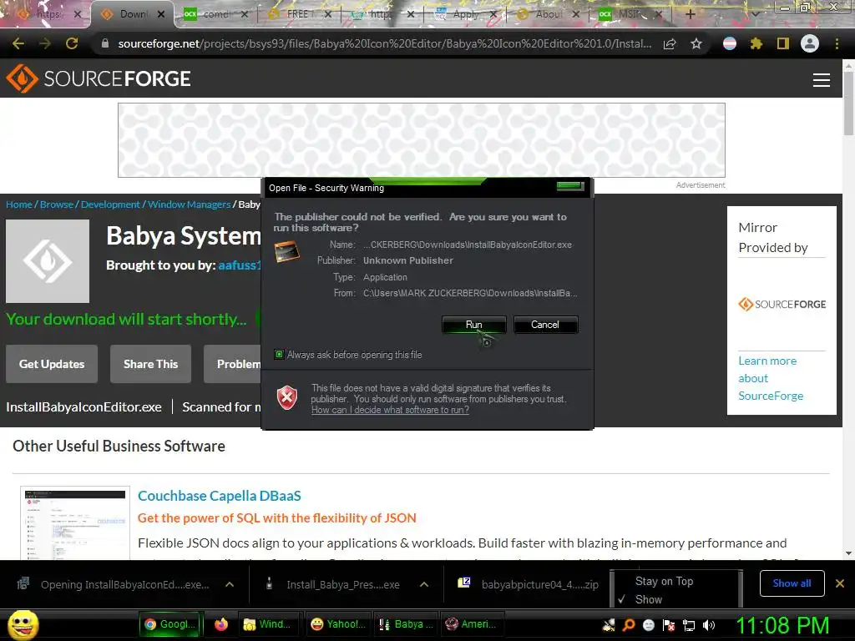Follow the Browse breadcrumb link
Image resolution: width=855 pixels, height=641 pixels.
[57, 204]
